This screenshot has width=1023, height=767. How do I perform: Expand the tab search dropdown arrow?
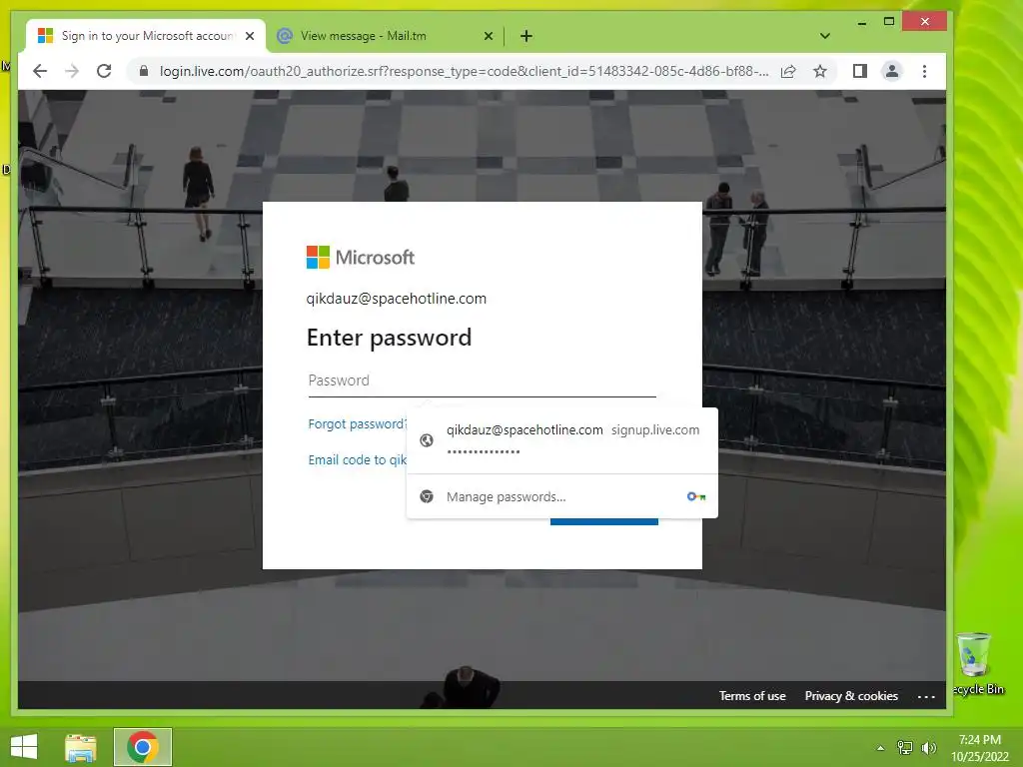(824, 36)
